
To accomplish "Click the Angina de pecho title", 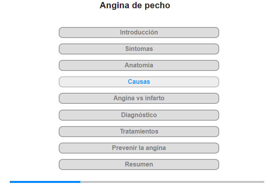I will pyautogui.click(x=135, y=5).
